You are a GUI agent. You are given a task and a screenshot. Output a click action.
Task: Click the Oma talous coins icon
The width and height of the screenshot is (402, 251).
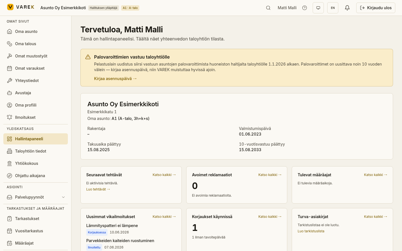[9, 44]
